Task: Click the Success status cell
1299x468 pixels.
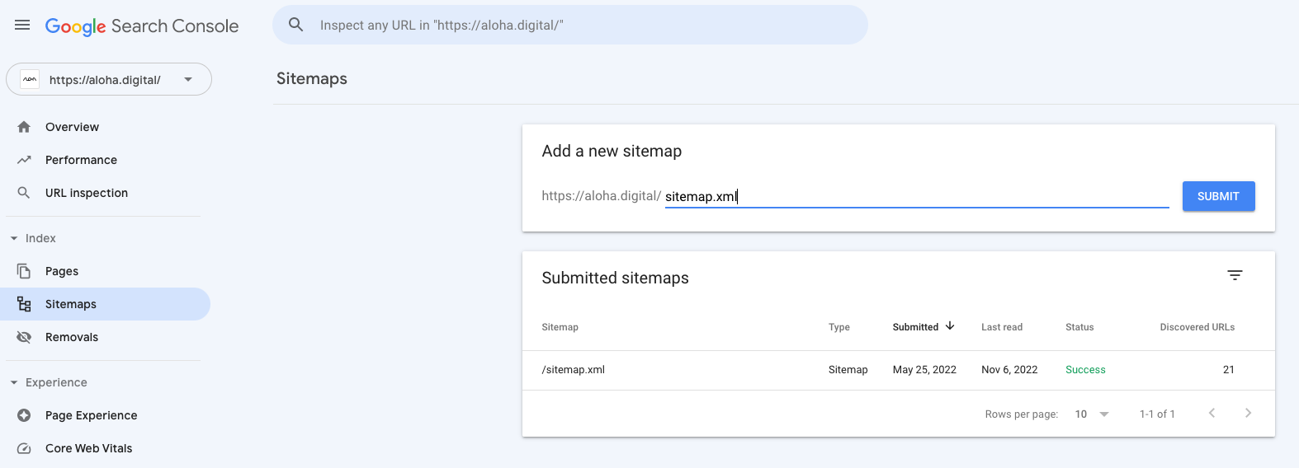Action: (x=1085, y=370)
